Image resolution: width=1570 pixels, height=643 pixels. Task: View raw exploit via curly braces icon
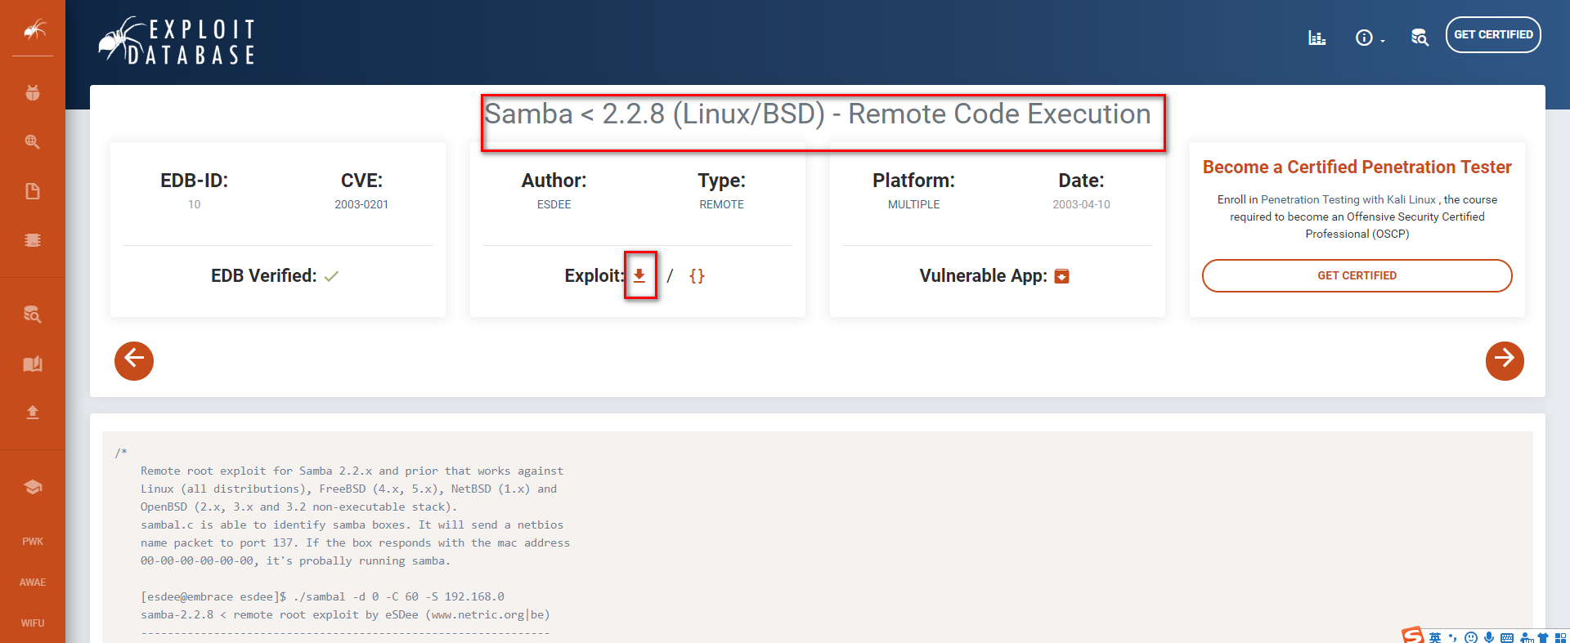pos(697,276)
